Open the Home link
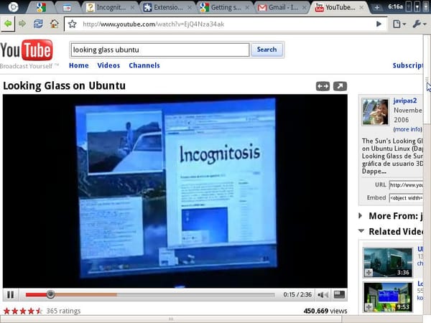 point(79,65)
